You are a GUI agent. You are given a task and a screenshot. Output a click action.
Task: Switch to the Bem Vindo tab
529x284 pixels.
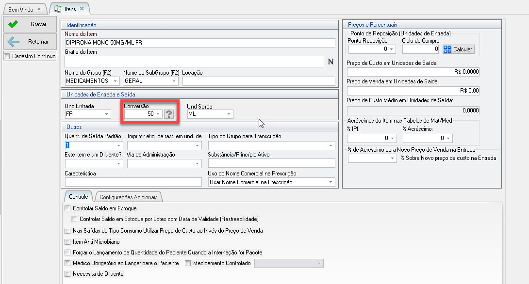coord(20,9)
